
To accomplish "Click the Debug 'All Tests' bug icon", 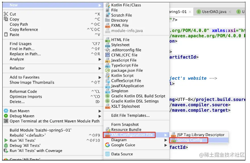I will click(x=6, y=145).
